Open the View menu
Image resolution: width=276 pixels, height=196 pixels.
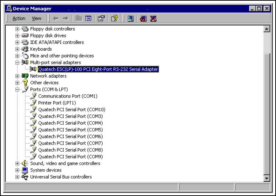click(37, 18)
